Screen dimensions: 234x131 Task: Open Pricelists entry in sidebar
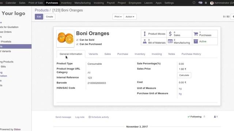(6, 41)
